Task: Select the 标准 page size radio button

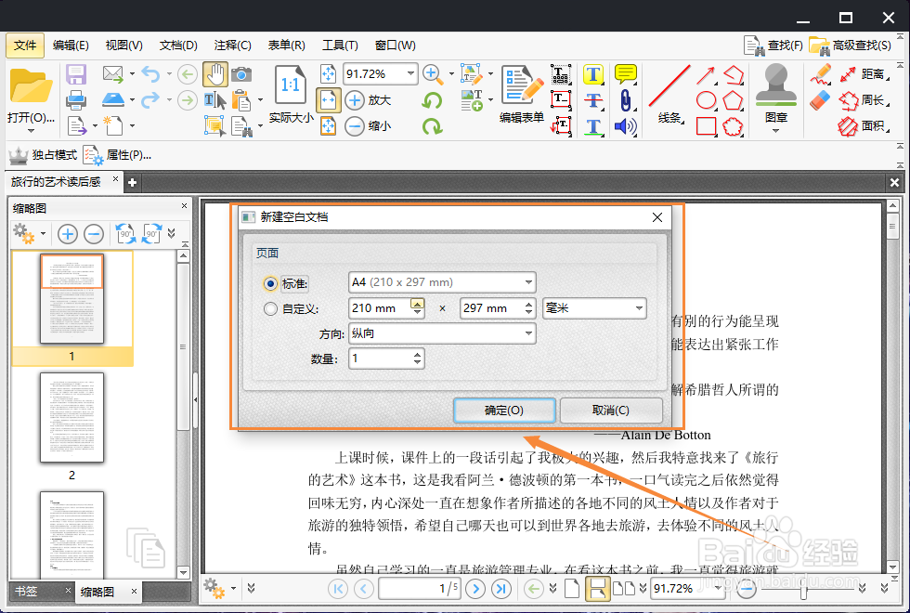Action: pyautogui.click(x=270, y=282)
